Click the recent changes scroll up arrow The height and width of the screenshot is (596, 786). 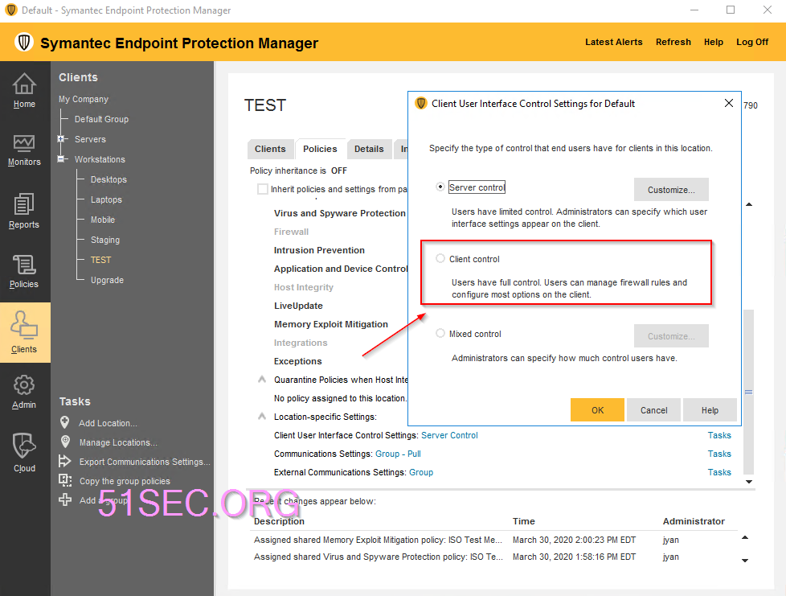point(745,538)
